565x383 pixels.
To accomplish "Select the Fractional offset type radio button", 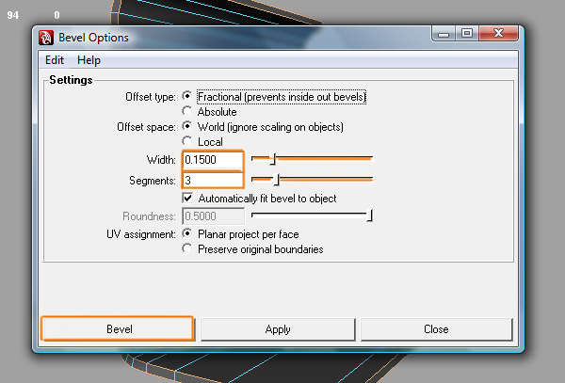I will (x=186, y=96).
